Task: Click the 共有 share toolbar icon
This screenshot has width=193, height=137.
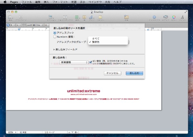Action: pos(126,18)
